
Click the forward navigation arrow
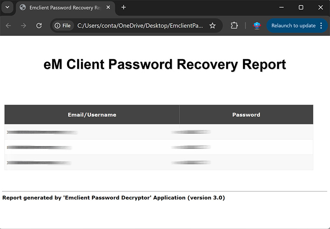[x=24, y=26]
